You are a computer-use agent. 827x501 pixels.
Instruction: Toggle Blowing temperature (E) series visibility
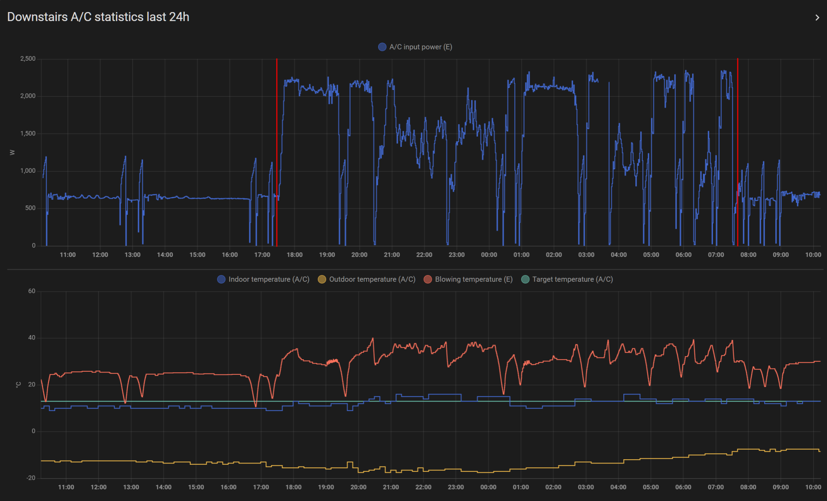[473, 279]
